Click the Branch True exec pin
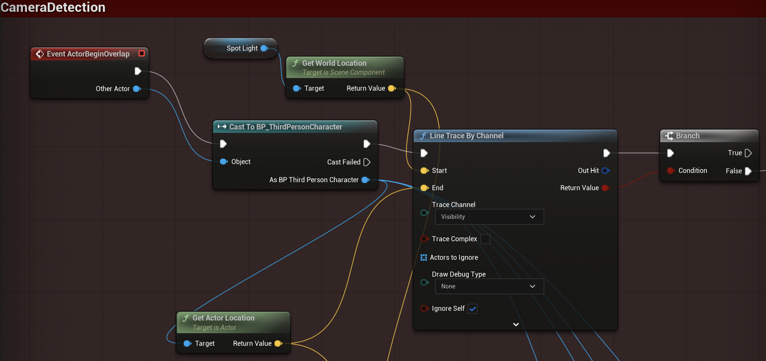Screen dimensions: 766x361 [748, 153]
